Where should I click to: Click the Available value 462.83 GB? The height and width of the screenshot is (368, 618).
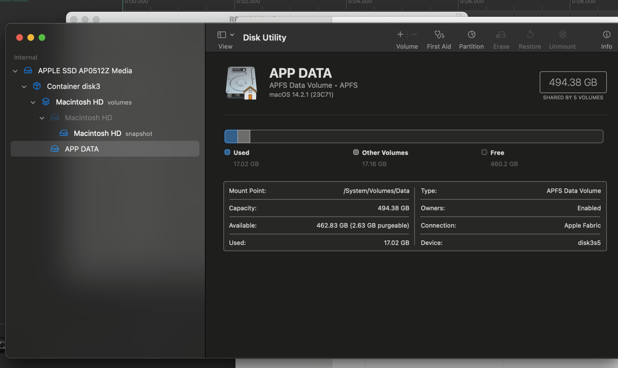coord(363,226)
